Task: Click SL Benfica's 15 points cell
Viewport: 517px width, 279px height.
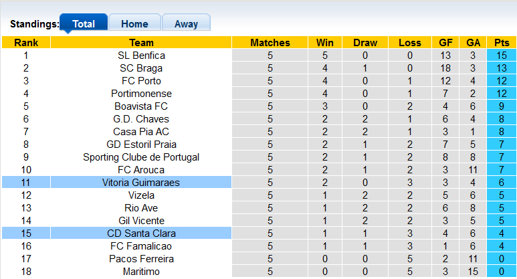Action: click(502, 56)
